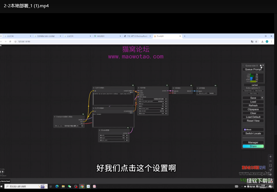Open the ComfyUI settings gear icon
The width and height of the screenshot is (277, 192).
pos(261,65)
